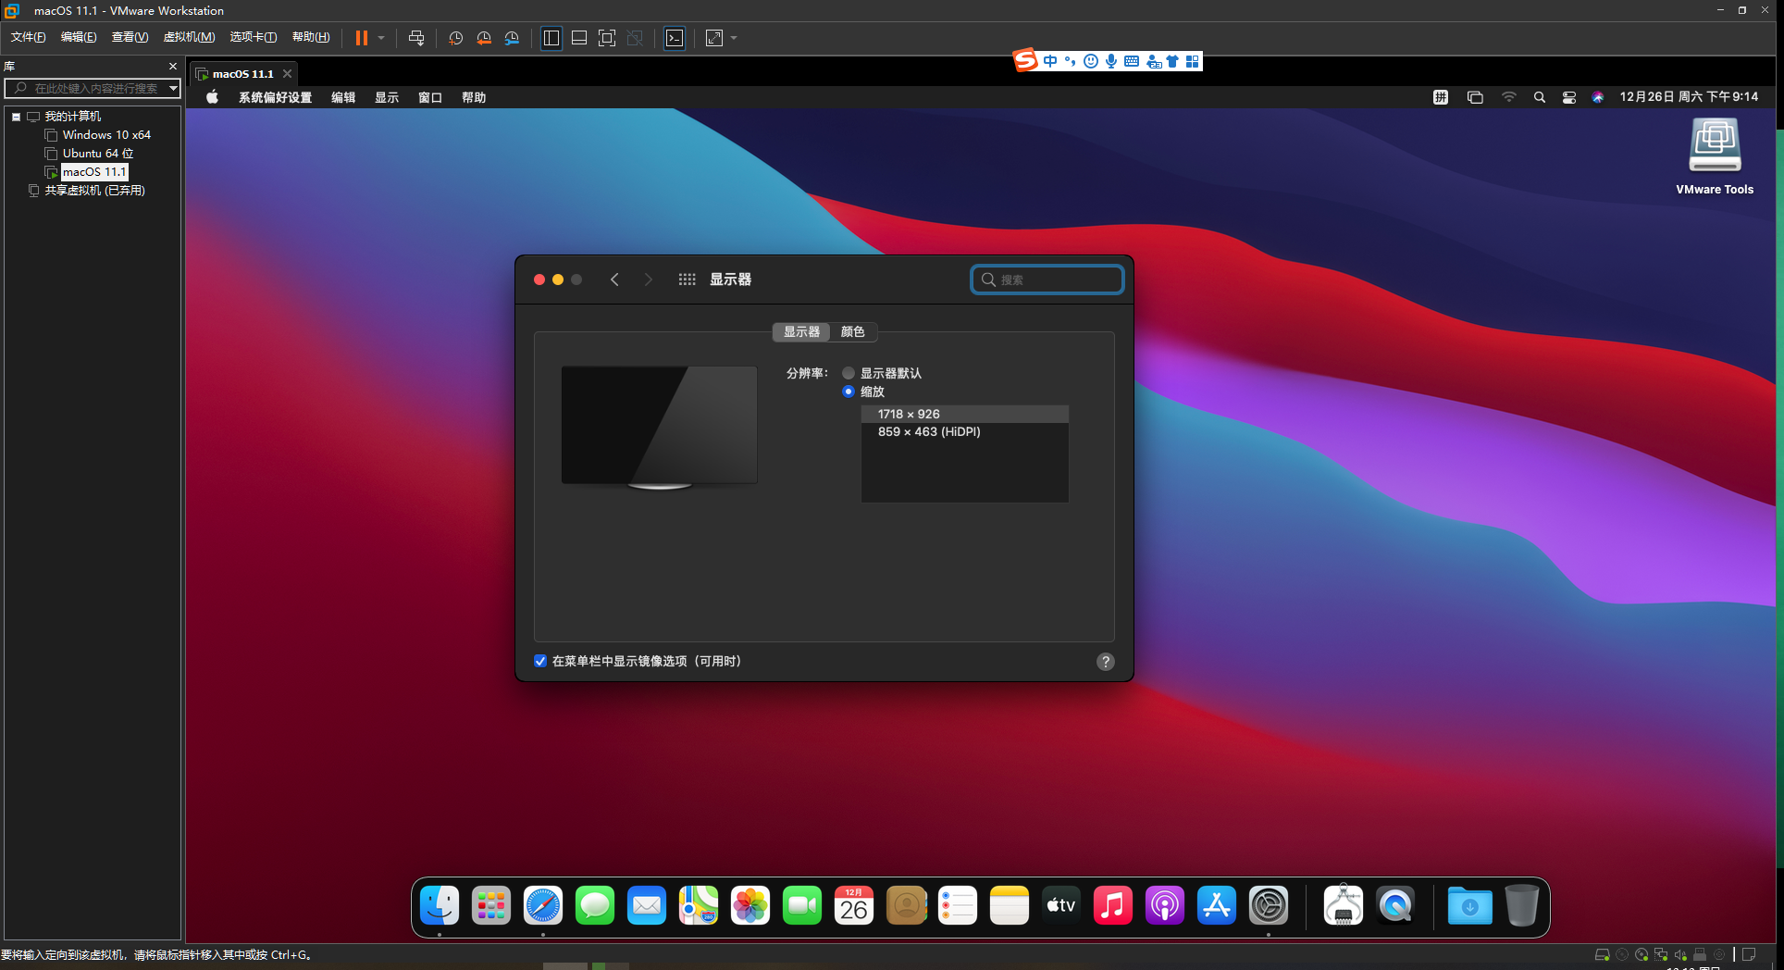
Task: Open the library search filter dropdown
Action: 173,88
